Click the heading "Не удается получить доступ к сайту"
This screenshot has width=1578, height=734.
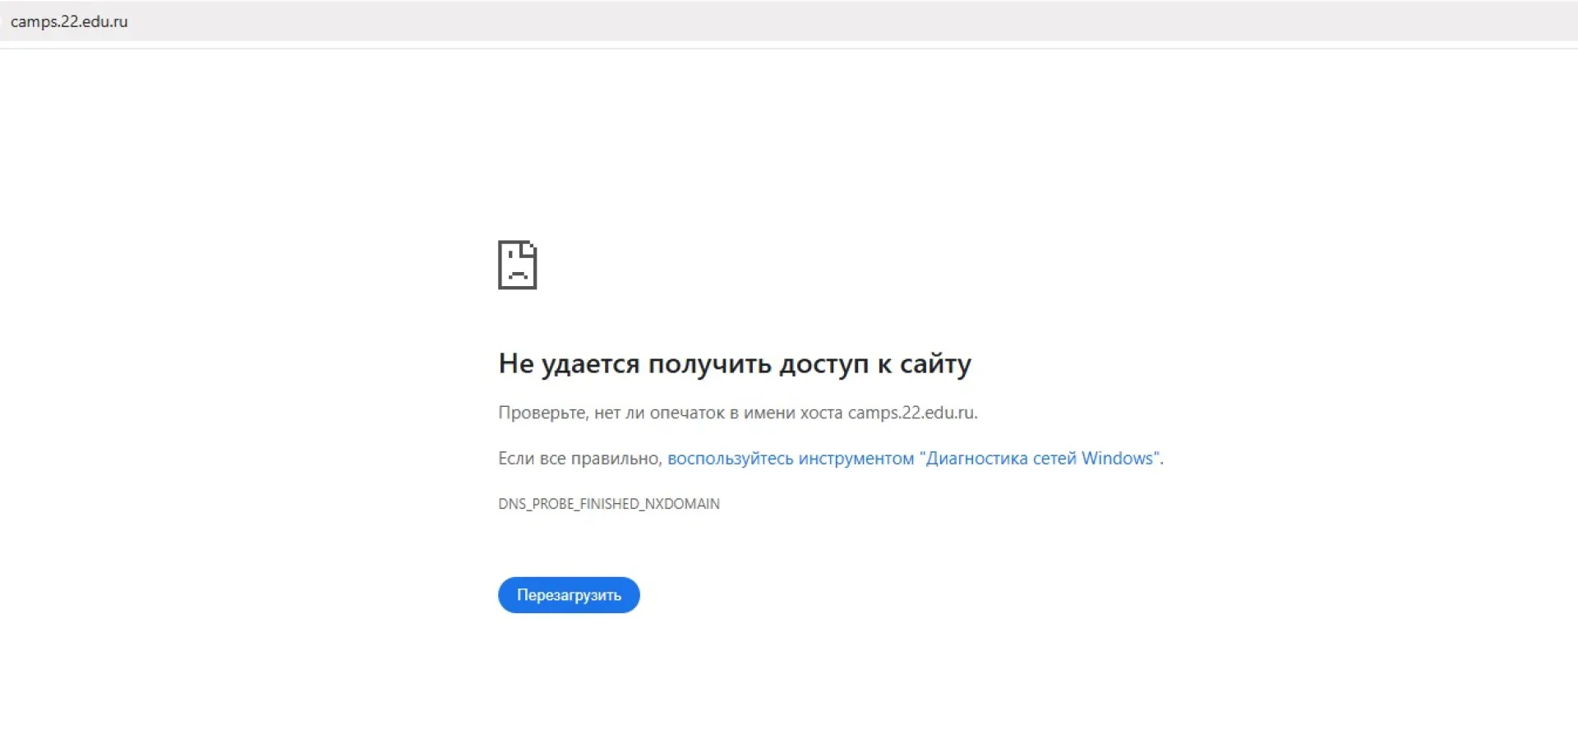coord(734,363)
